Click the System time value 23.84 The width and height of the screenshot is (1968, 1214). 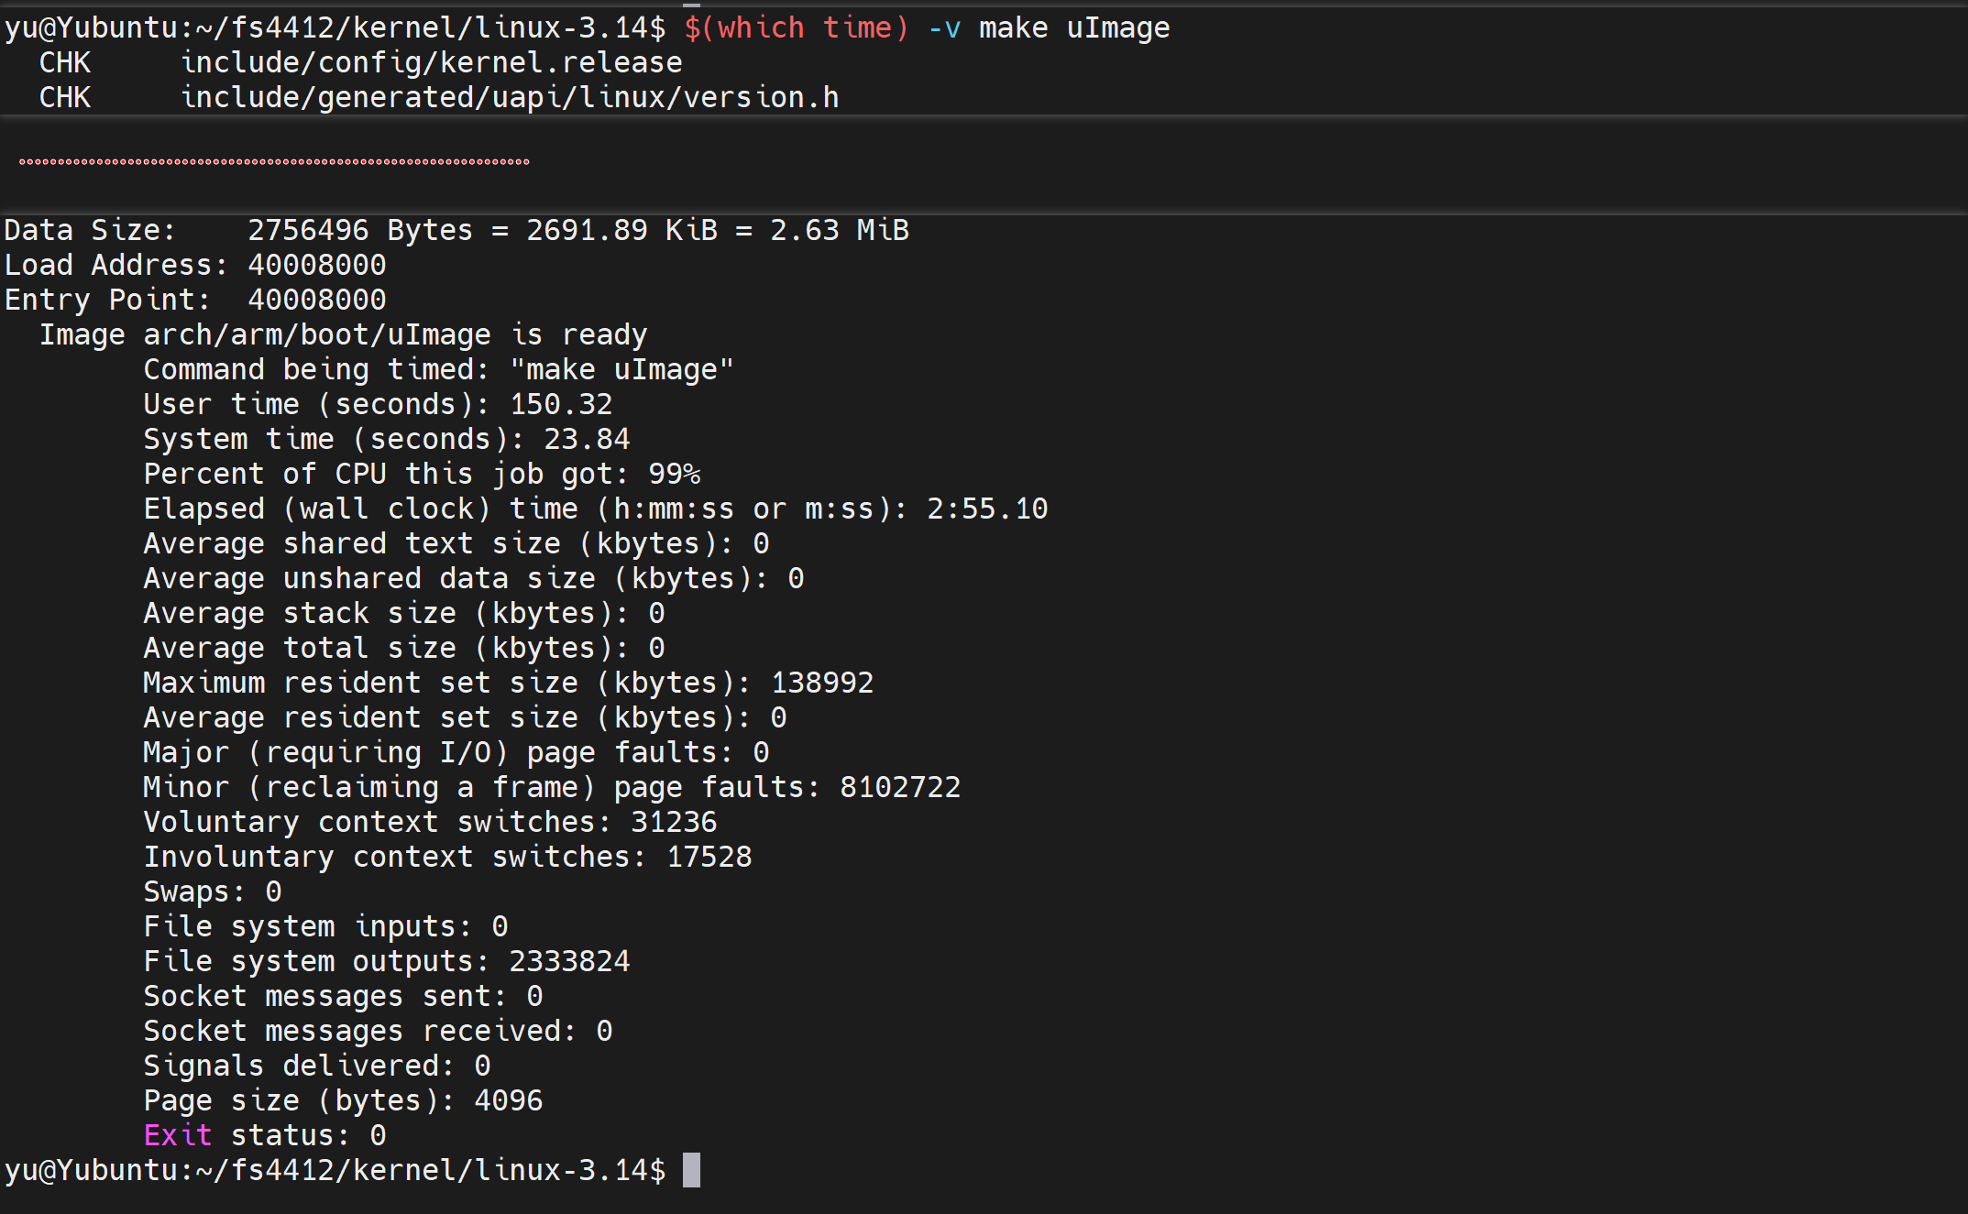point(587,439)
